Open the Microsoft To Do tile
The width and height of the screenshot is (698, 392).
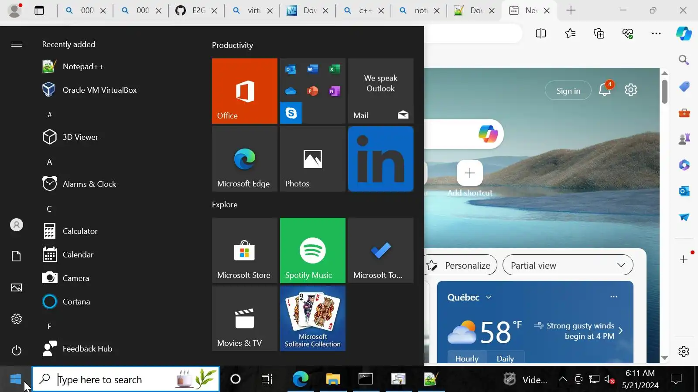[x=381, y=250]
